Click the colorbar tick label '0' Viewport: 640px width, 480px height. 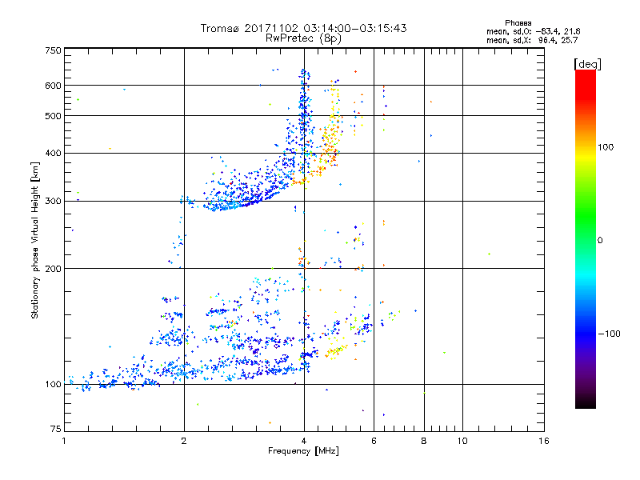(600, 241)
